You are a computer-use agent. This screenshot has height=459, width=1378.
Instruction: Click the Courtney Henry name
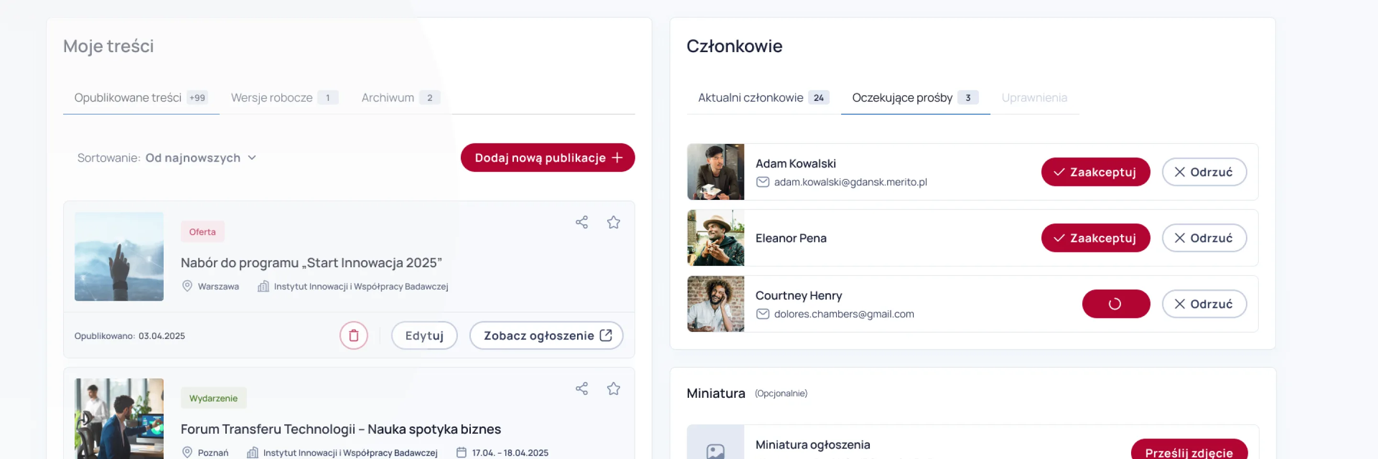(798, 295)
